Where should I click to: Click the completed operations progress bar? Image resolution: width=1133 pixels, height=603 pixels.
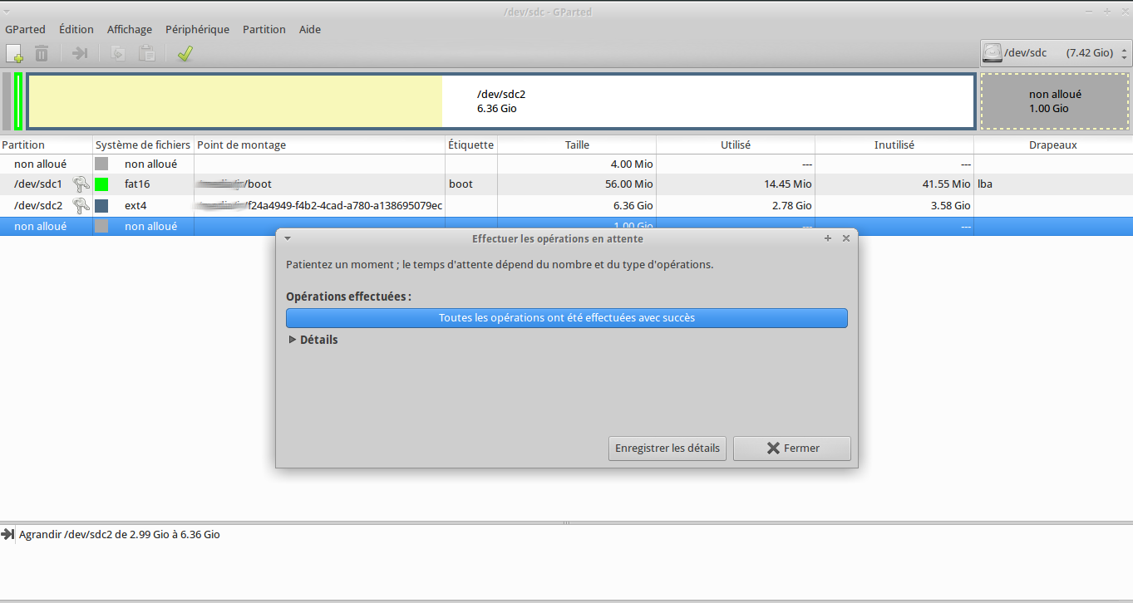pos(567,318)
